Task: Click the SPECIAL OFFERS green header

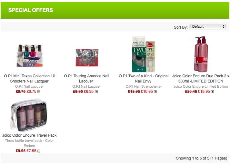Action: [x=115, y=10]
